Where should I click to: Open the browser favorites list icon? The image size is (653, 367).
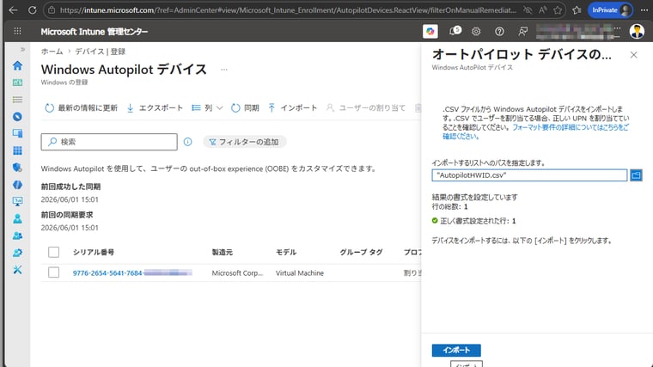577,10
